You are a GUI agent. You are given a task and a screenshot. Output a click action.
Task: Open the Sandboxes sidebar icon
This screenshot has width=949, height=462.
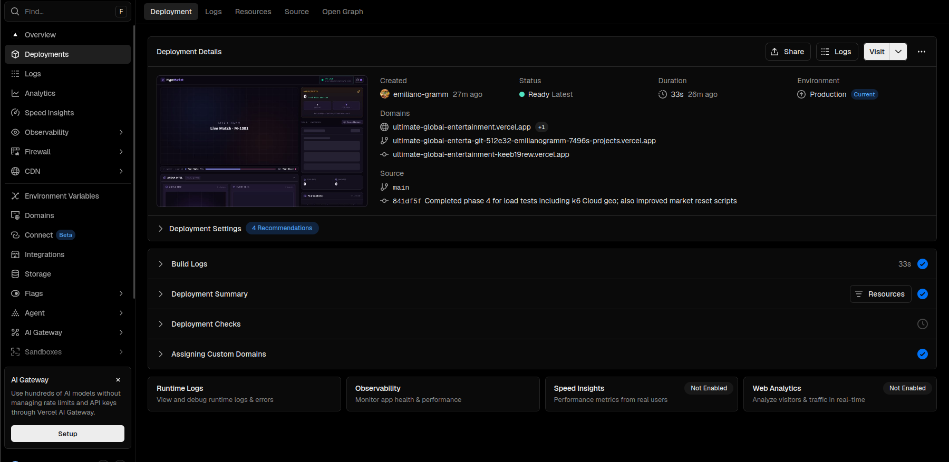click(15, 352)
